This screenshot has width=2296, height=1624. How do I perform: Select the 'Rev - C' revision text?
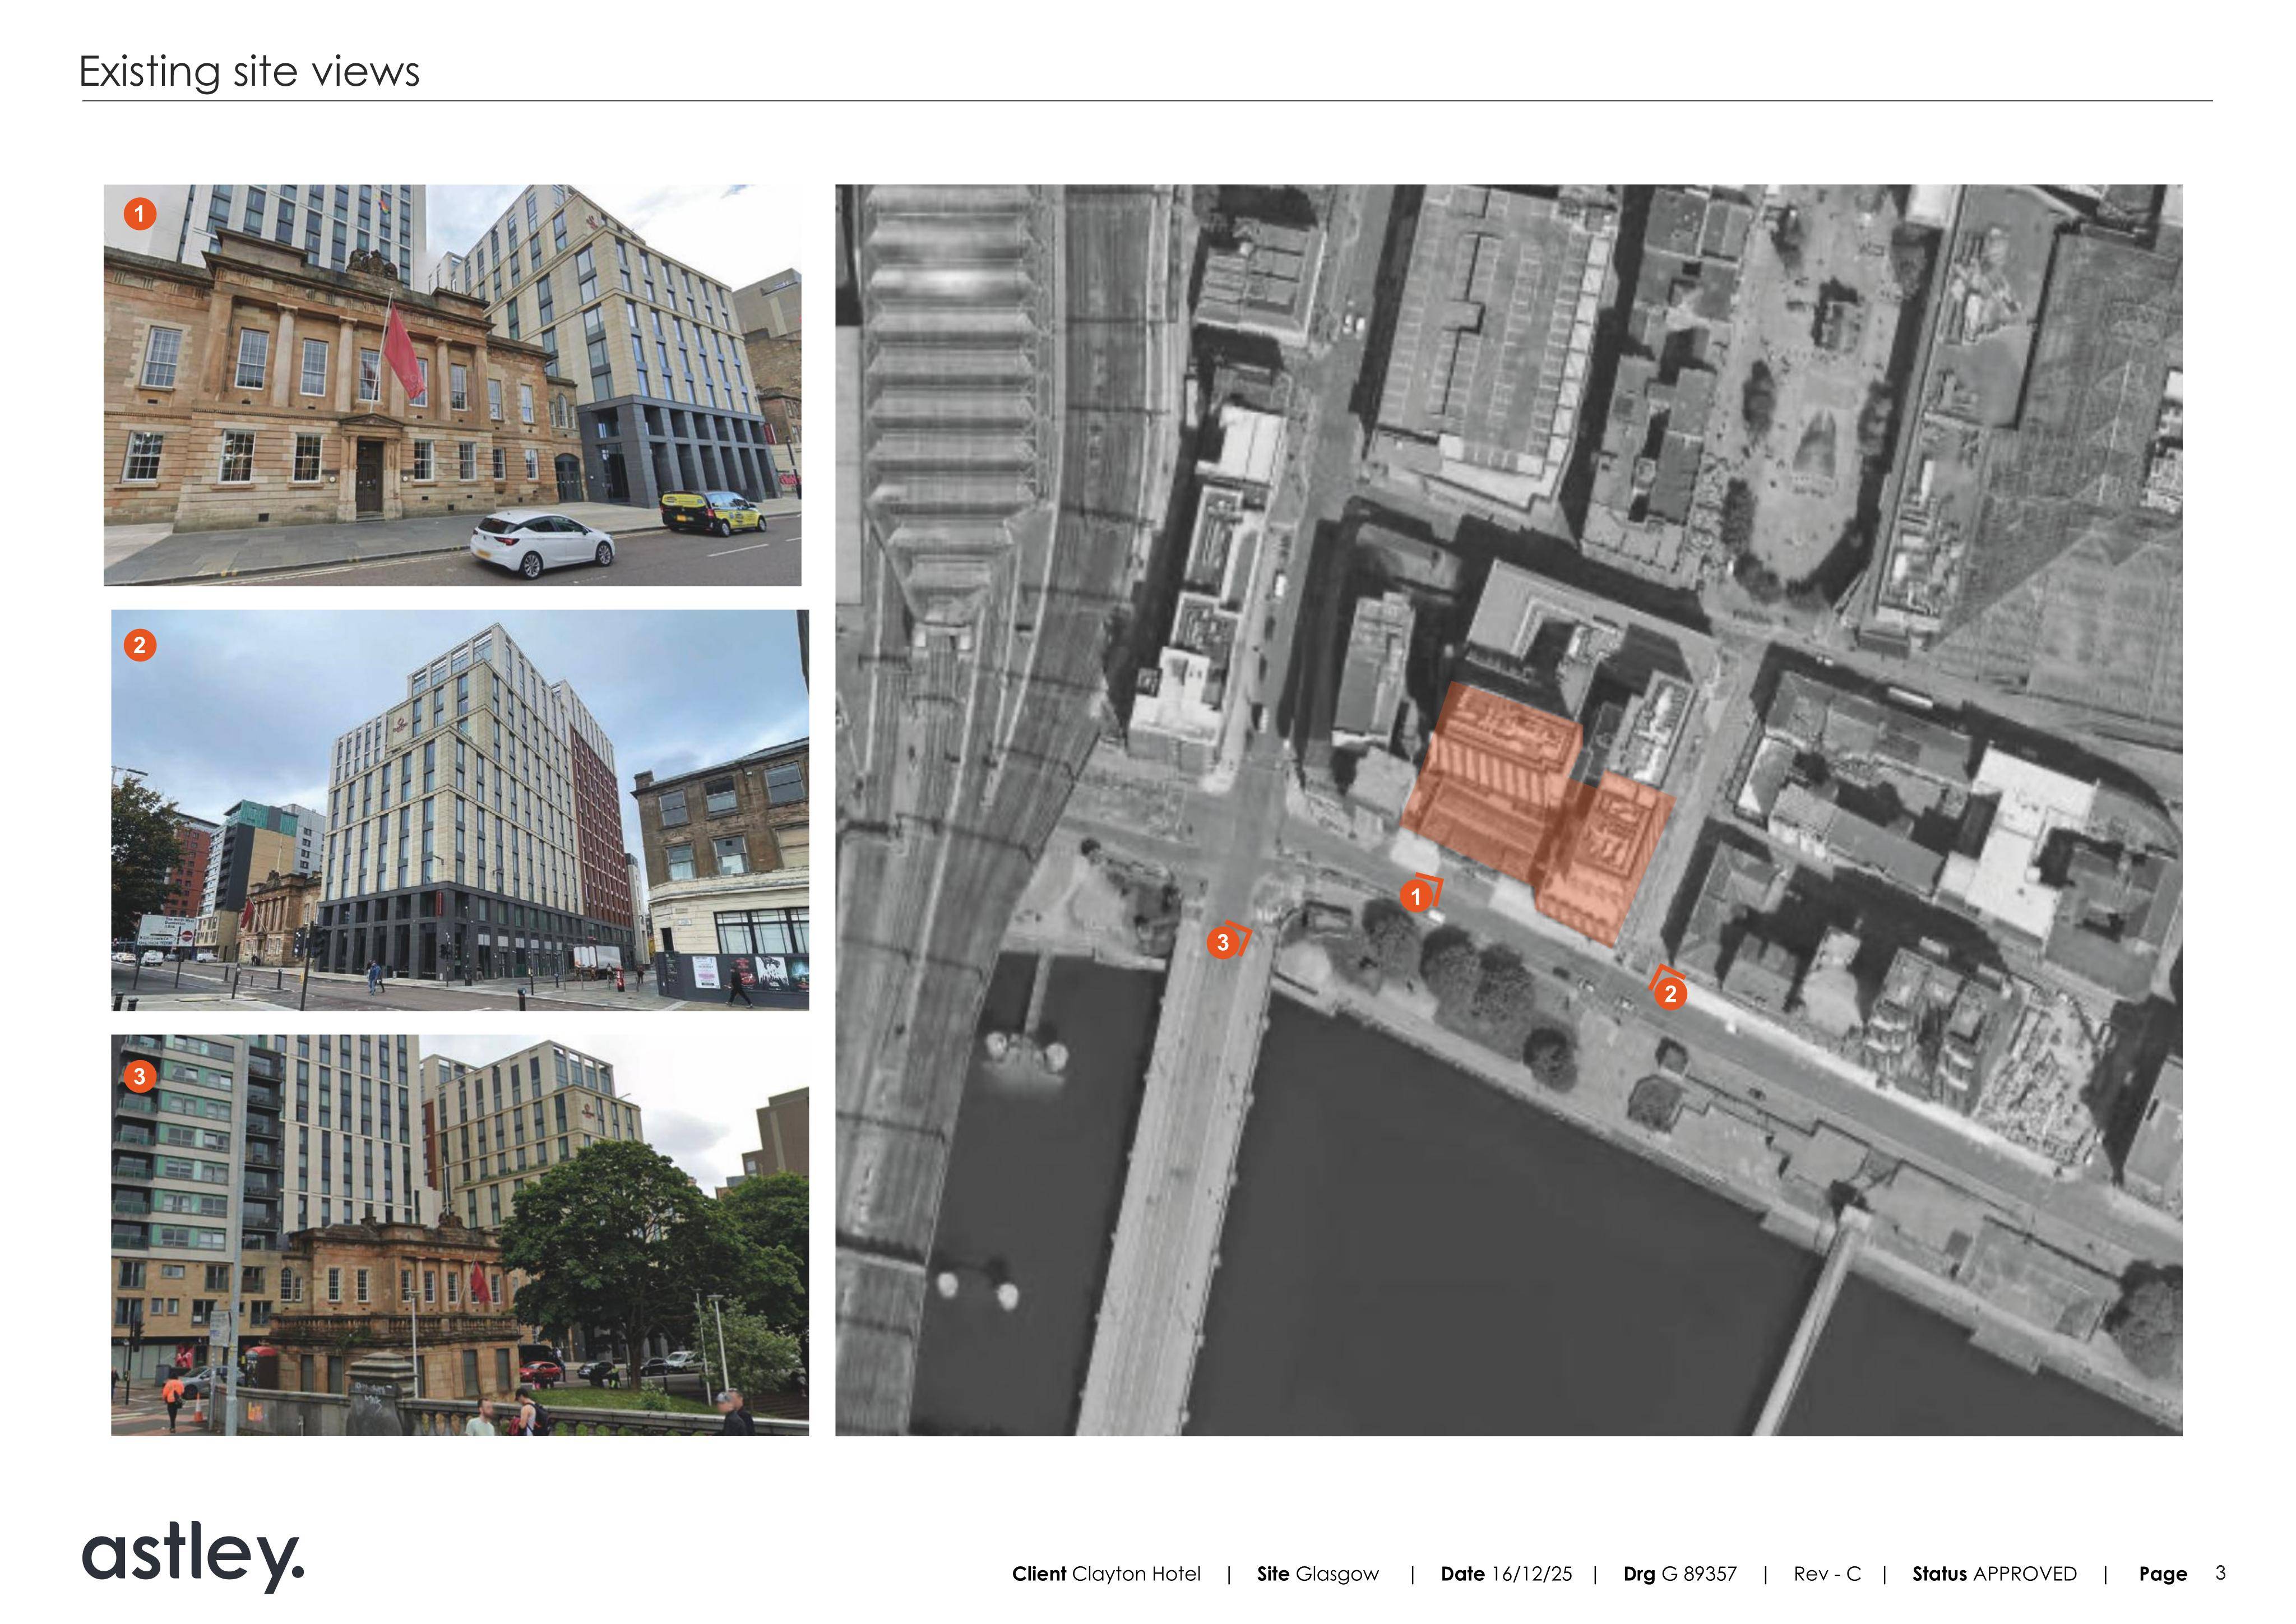click(1827, 1574)
